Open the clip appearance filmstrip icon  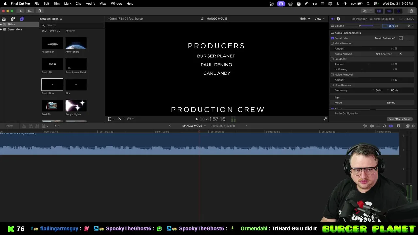(x=398, y=126)
